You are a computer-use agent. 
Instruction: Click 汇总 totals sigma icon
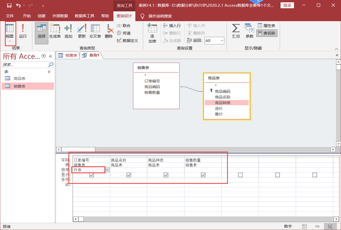coord(236,31)
